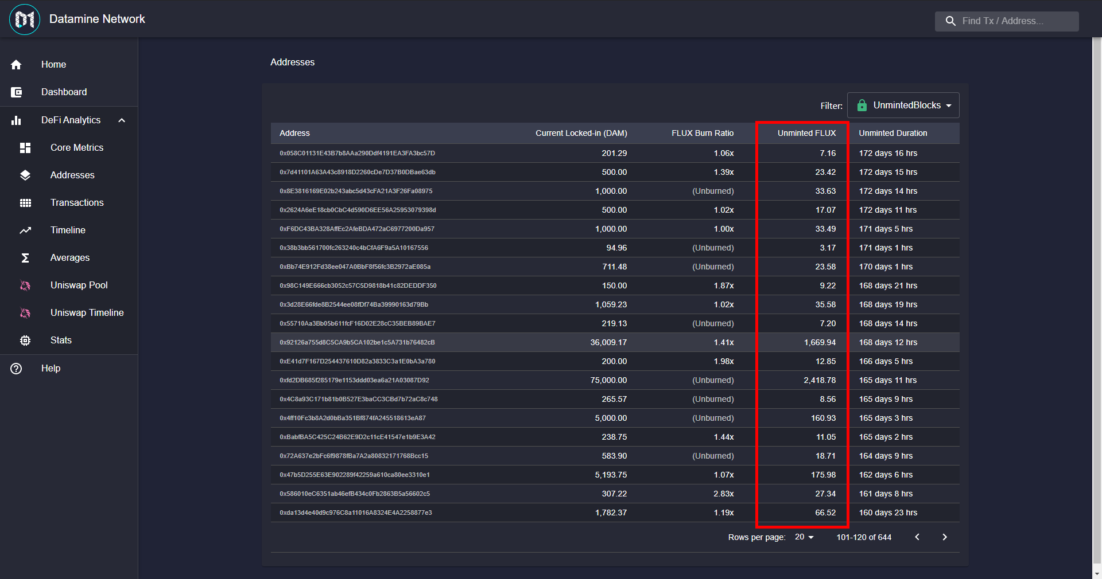Open the rows per page dropdown

click(804, 537)
